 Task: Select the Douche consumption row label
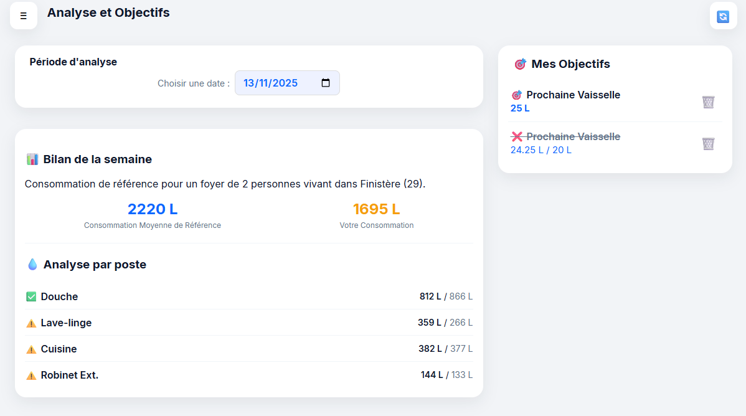pos(59,297)
